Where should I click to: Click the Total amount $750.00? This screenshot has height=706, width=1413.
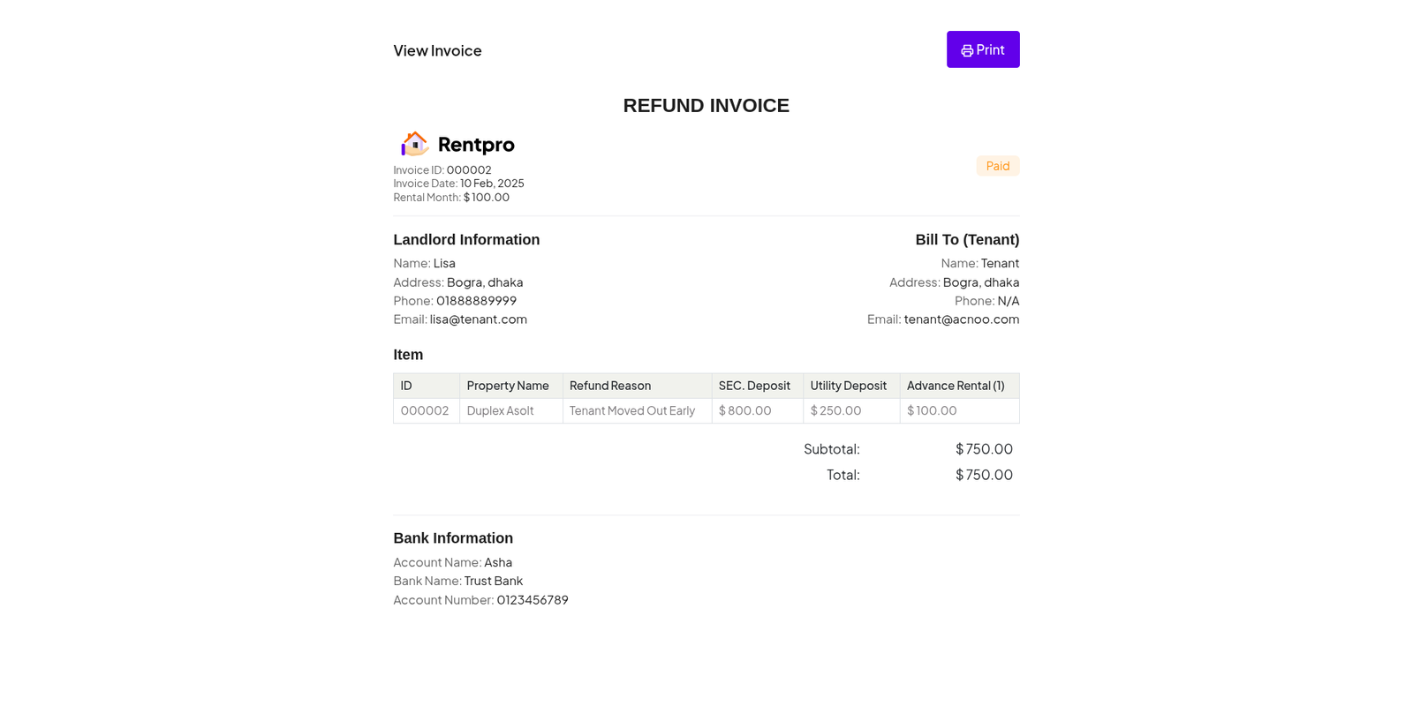click(x=984, y=475)
